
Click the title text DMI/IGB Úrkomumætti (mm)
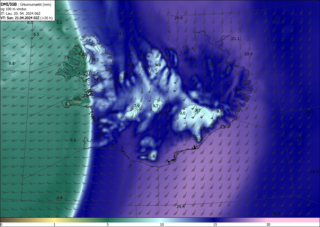(26, 4)
